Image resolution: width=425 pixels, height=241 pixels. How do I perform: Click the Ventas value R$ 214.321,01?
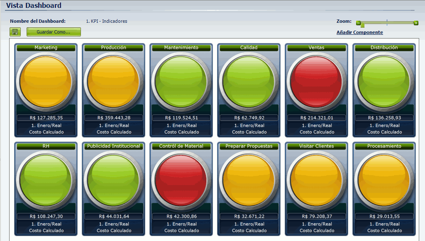click(316, 118)
